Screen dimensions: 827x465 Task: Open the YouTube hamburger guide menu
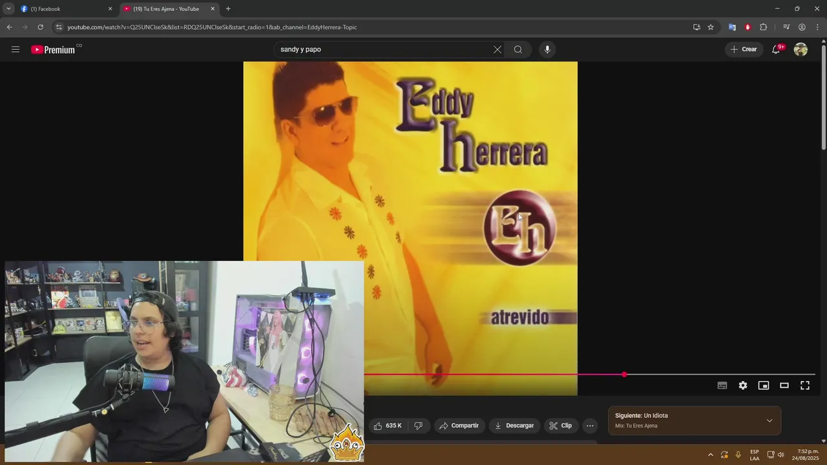[16, 49]
